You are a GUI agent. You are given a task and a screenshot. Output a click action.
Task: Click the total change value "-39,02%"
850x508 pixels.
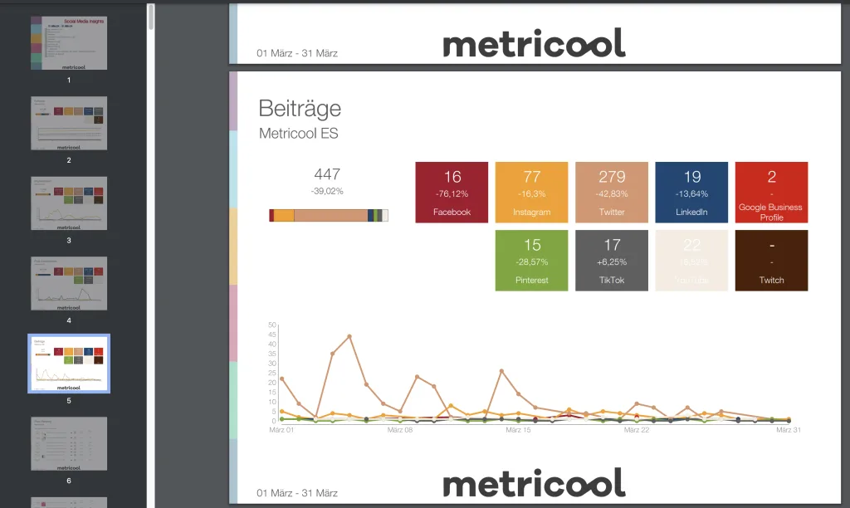pos(327,192)
